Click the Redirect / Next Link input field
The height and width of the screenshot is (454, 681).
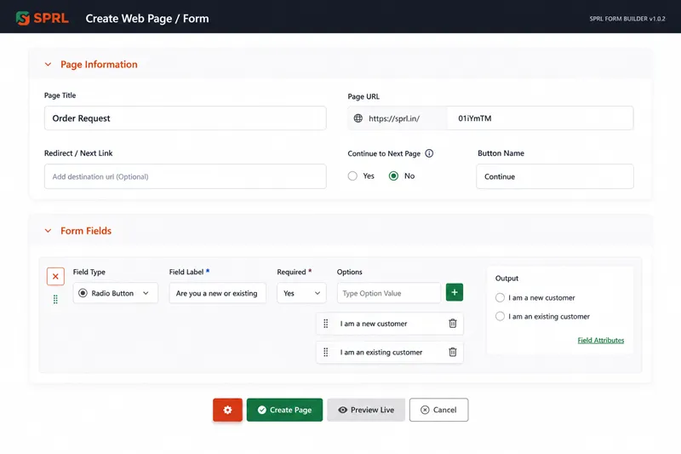pos(185,176)
